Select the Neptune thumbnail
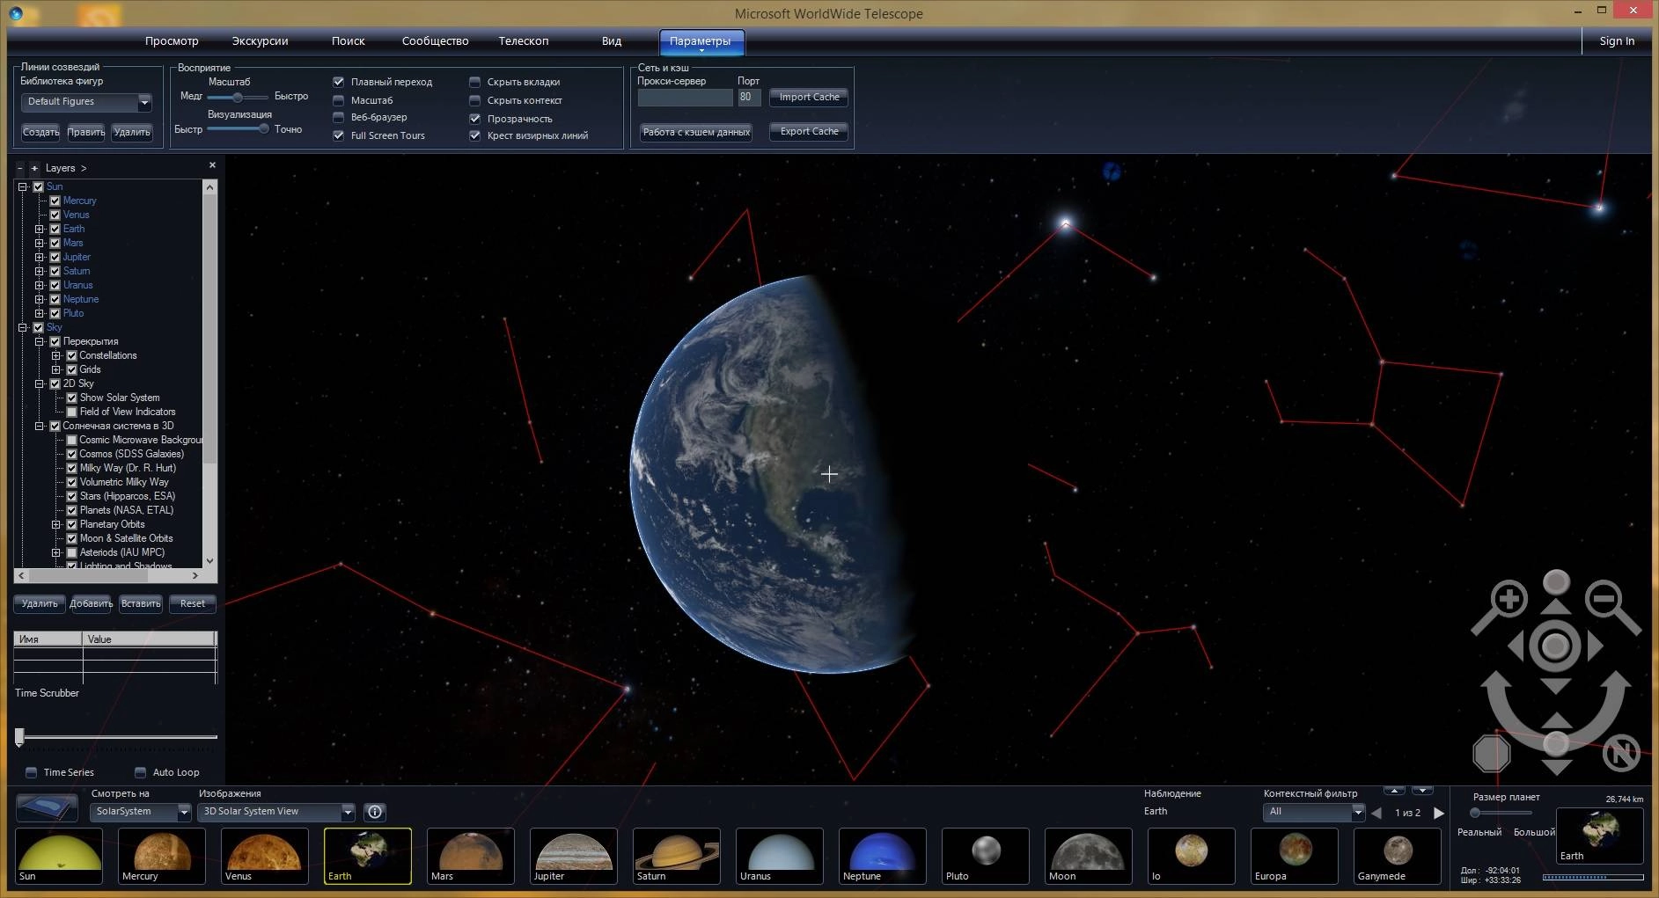 [x=883, y=856]
